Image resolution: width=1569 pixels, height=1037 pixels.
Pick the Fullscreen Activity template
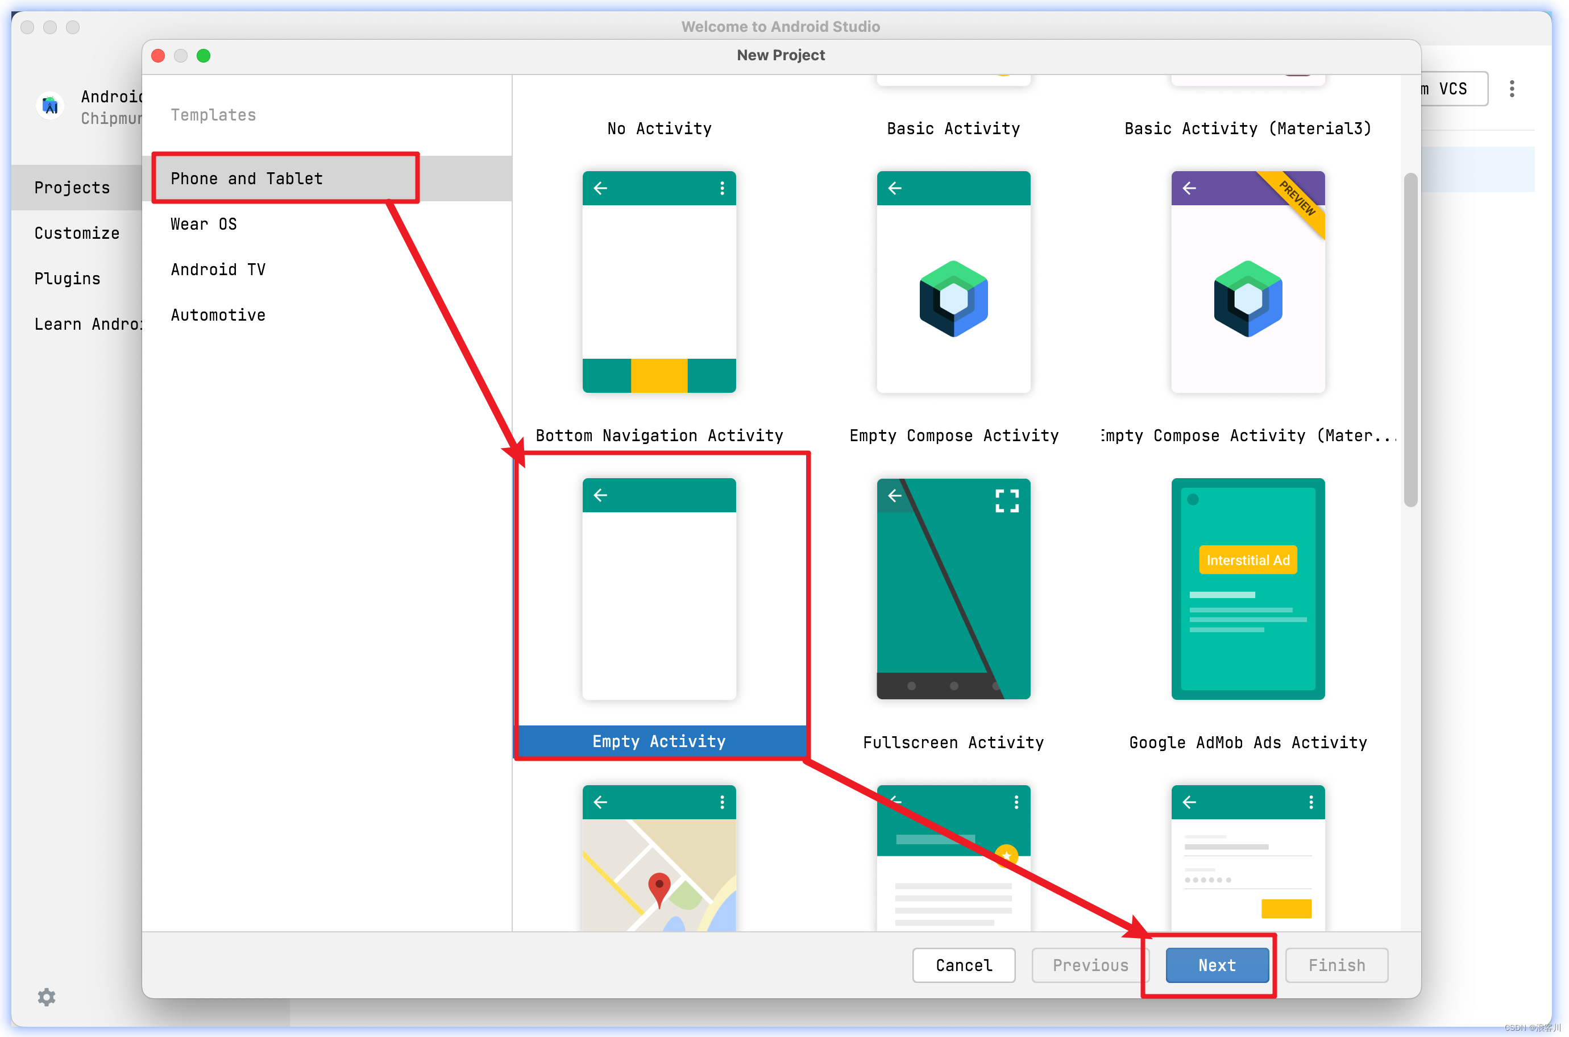[953, 588]
